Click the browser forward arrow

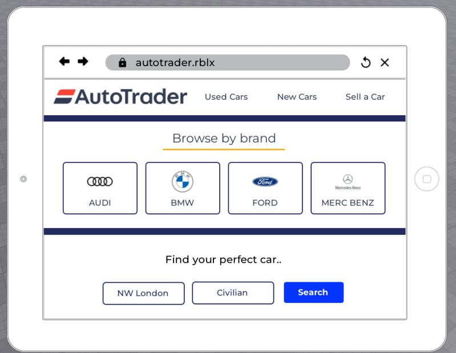[83, 62]
